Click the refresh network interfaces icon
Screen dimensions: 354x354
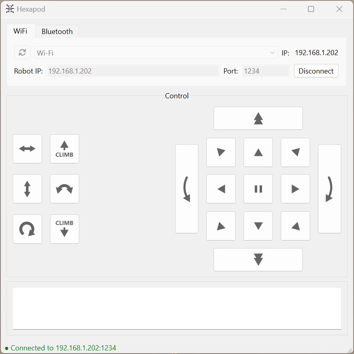(x=22, y=52)
